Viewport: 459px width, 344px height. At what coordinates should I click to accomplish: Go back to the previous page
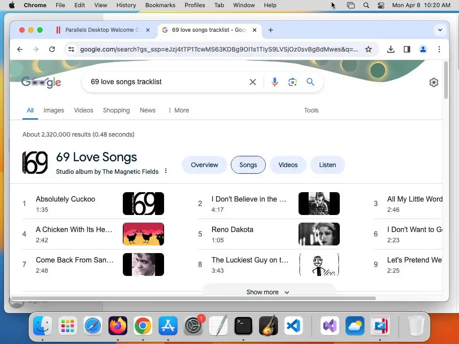[x=20, y=49]
